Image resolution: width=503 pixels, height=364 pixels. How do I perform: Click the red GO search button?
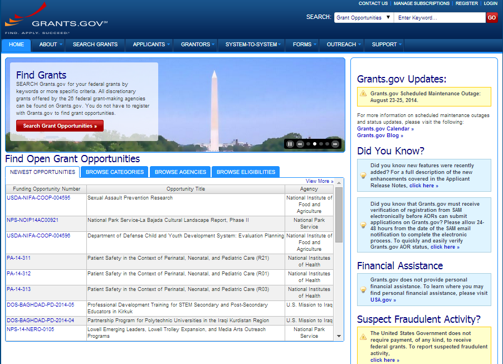(x=492, y=18)
